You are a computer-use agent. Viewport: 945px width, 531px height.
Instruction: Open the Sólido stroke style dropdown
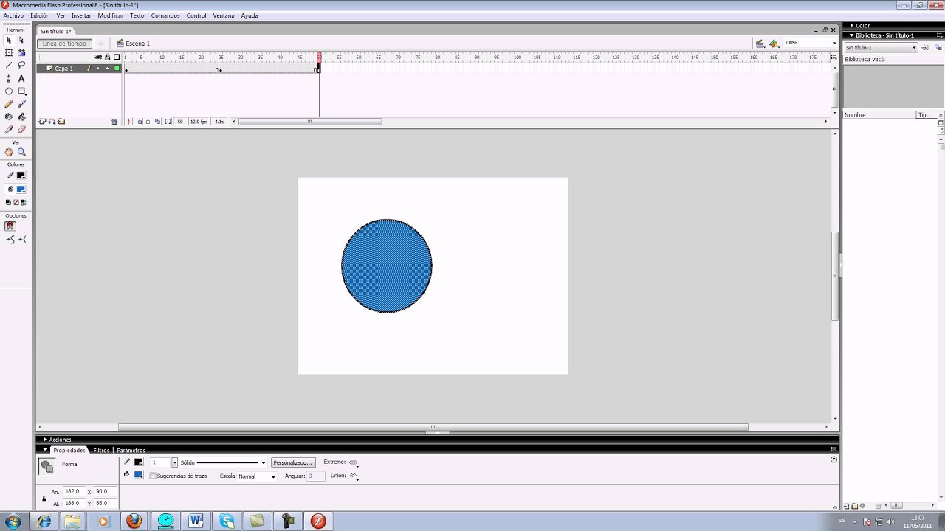tap(264, 463)
